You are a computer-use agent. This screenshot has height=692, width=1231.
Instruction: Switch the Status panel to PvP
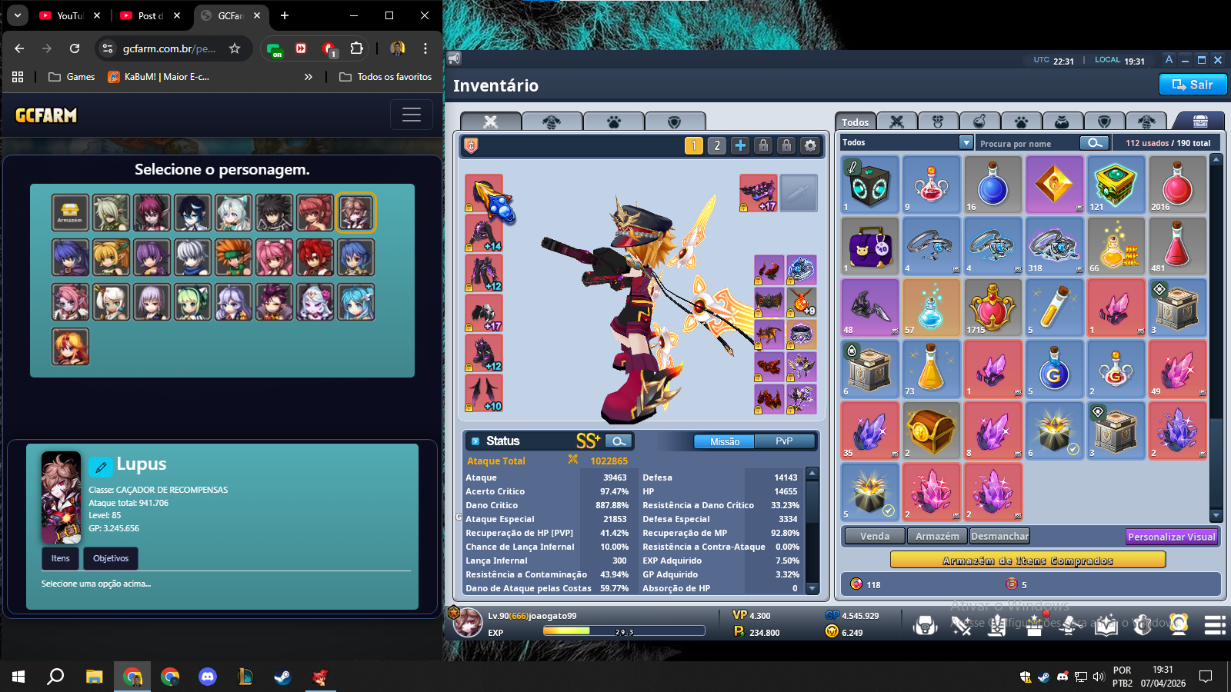(x=784, y=441)
